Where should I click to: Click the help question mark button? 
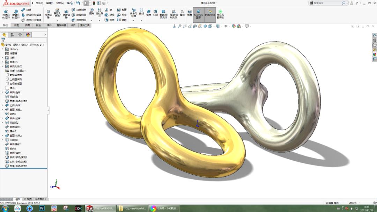tap(357, 3)
